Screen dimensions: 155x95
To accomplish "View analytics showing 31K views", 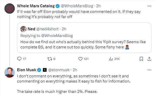I will point(111,59).
